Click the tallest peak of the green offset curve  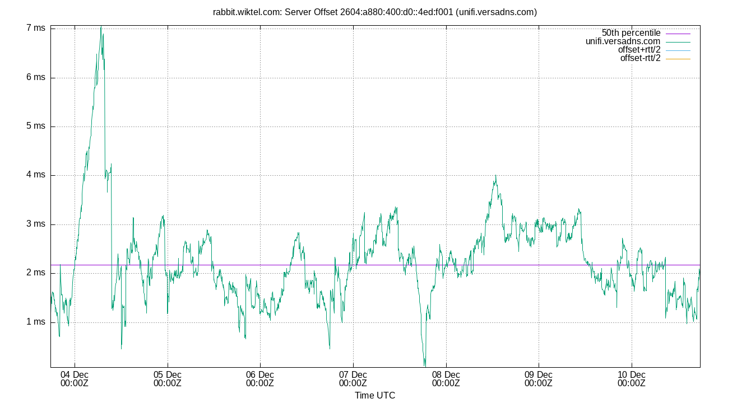pos(101,26)
